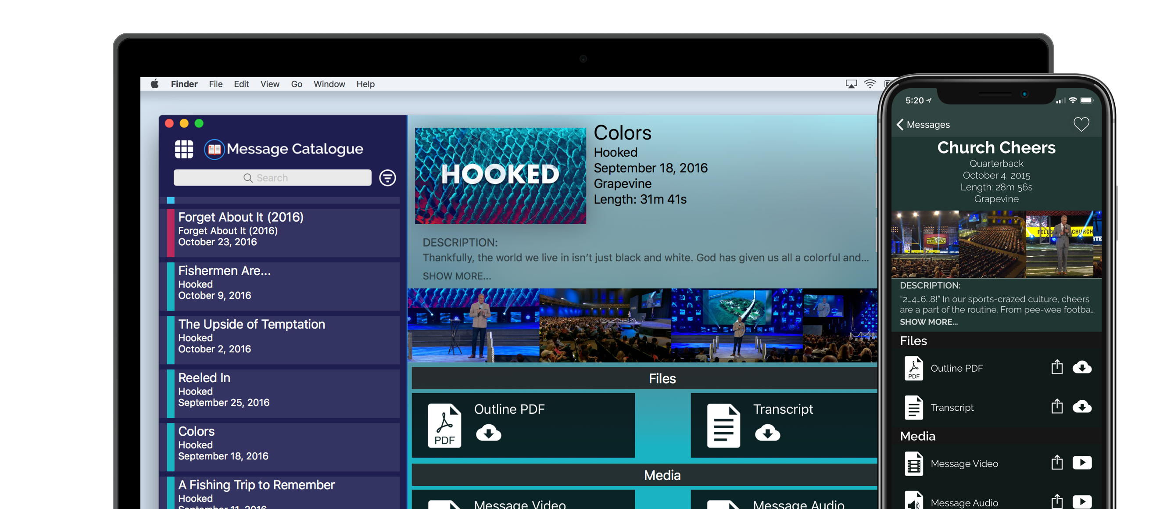Screen dimensions: 1174x509
Task: Click the Message Audio tile on desktop
Action: (784, 499)
